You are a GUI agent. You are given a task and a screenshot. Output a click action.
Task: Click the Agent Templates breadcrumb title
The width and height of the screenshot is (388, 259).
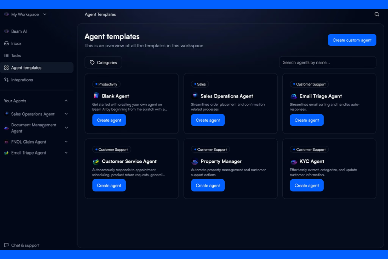tap(100, 14)
